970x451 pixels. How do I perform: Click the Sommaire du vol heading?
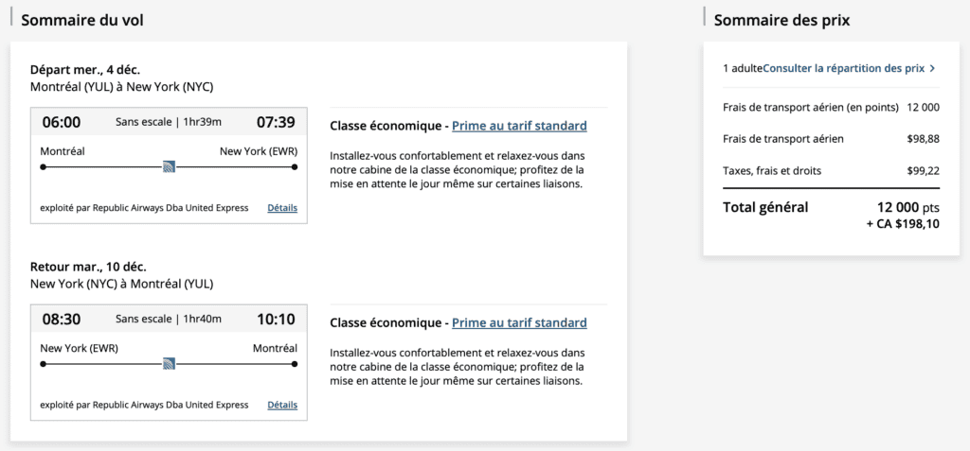(82, 20)
